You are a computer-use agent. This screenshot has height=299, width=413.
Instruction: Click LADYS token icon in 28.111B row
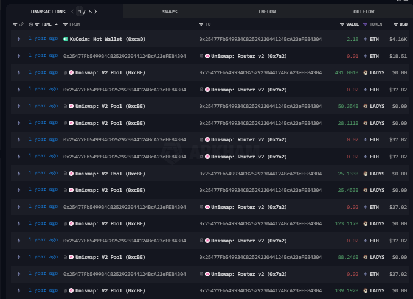[x=366, y=123]
